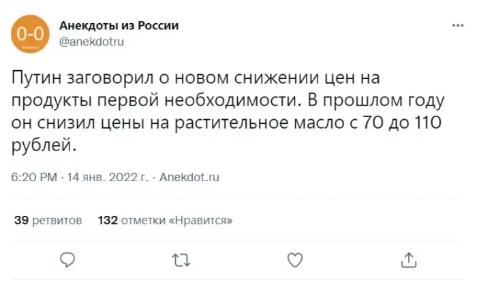View the list of ретвитов
The image size is (477, 284).
(57, 221)
